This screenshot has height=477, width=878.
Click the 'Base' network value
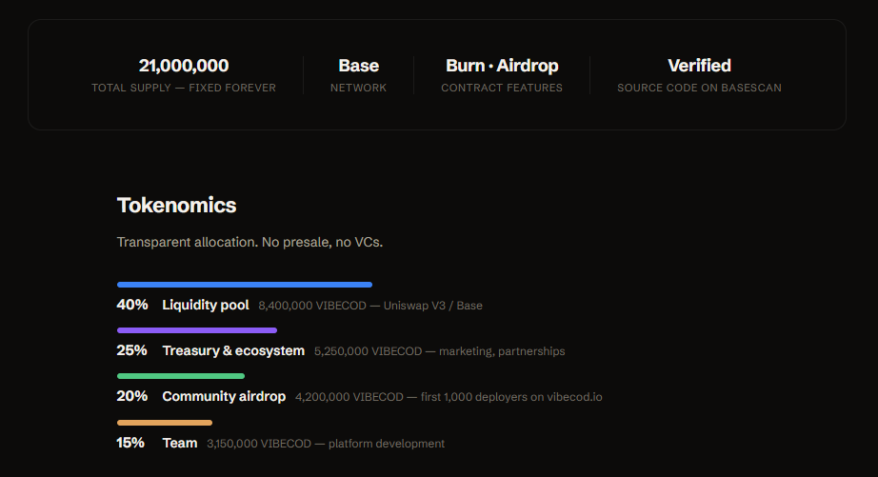358,66
